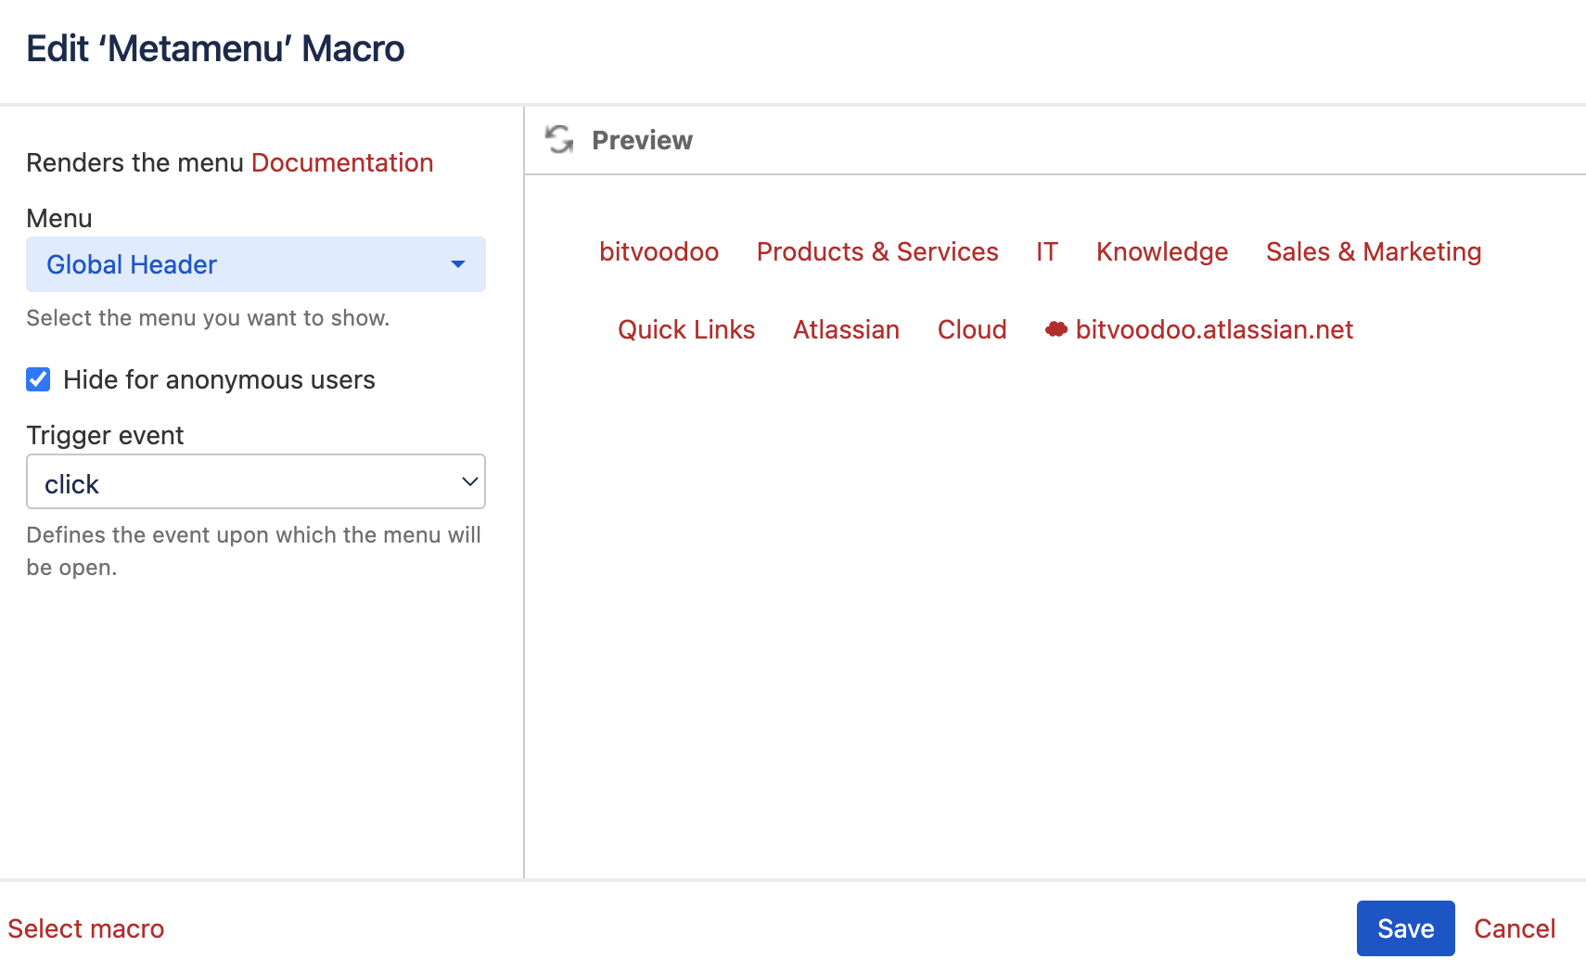
Task: Click the Knowledge menu entry
Action: (x=1161, y=252)
